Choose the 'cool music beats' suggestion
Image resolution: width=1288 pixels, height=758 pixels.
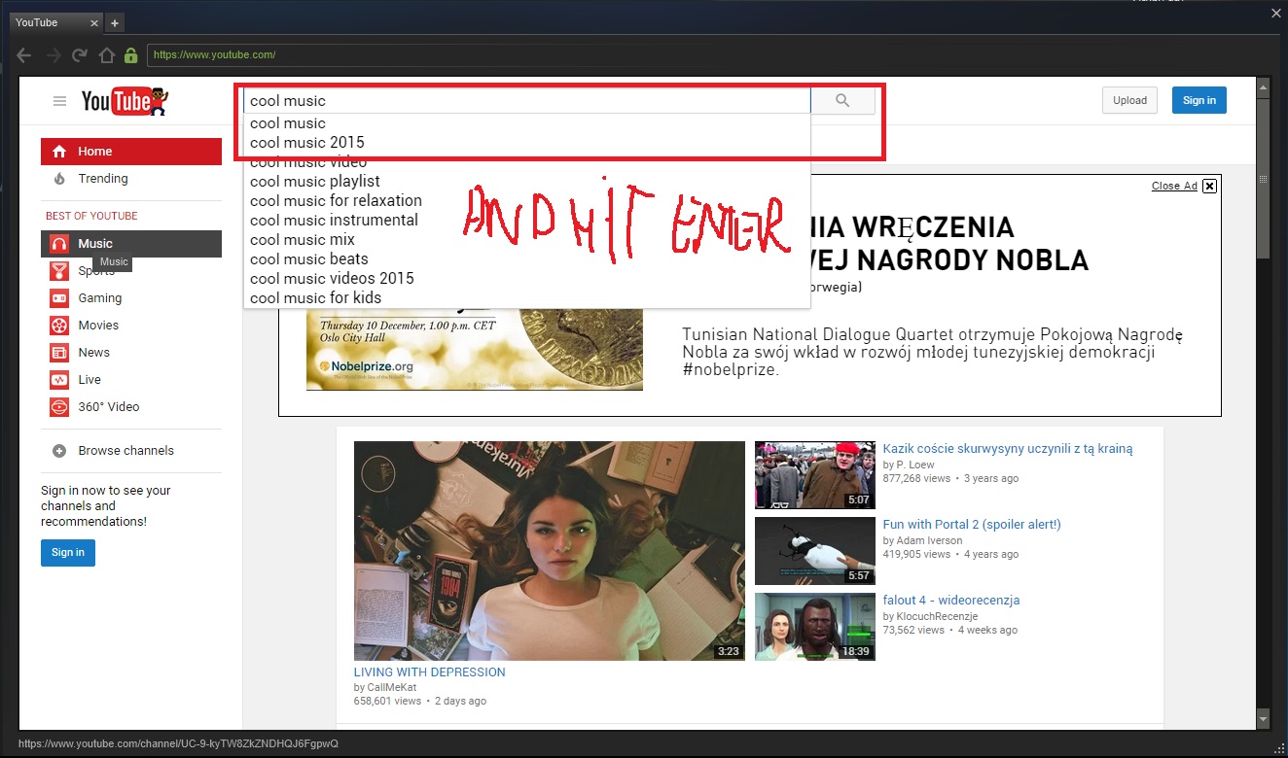(x=526, y=259)
